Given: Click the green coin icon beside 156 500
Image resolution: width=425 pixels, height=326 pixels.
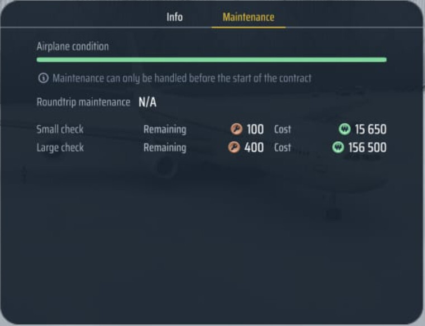Looking at the screenshot, I should click(x=338, y=147).
